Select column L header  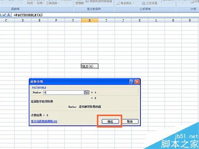(x=156, y=20)
